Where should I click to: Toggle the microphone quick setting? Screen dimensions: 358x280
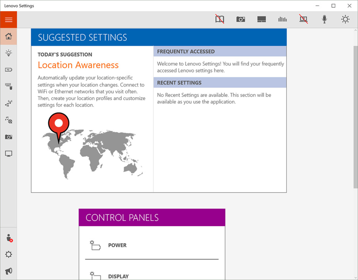point(324,19)
